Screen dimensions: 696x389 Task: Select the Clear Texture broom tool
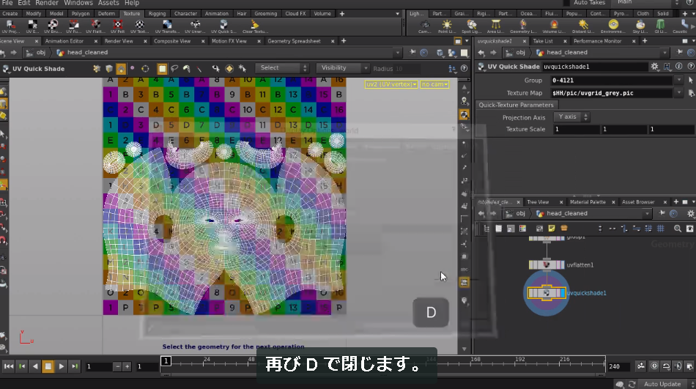255,26
